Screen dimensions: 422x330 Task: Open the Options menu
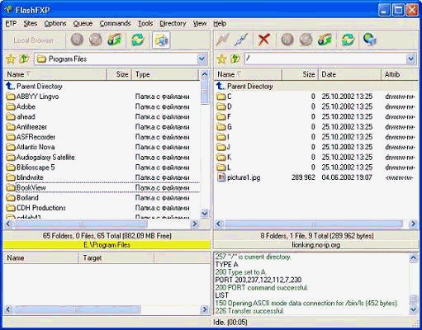(55, 24)
